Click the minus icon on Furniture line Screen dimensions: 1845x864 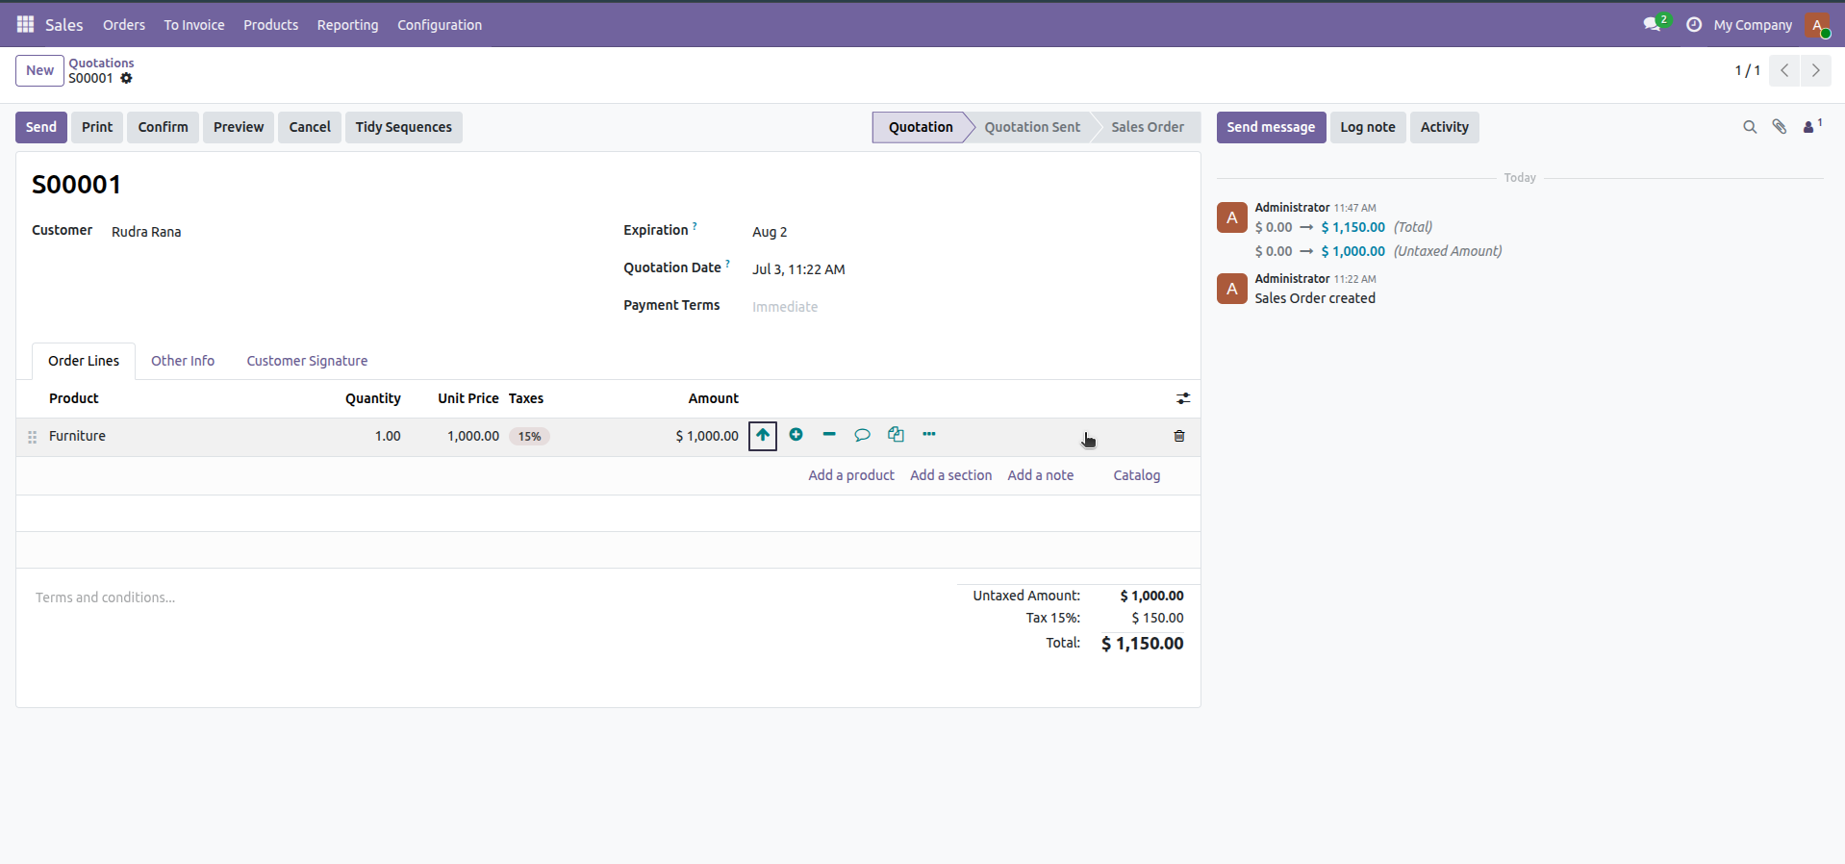click(829, 434)
